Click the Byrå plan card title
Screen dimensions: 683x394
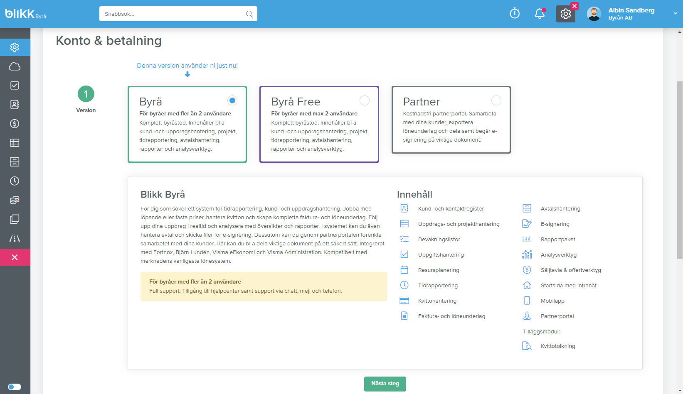150,102
